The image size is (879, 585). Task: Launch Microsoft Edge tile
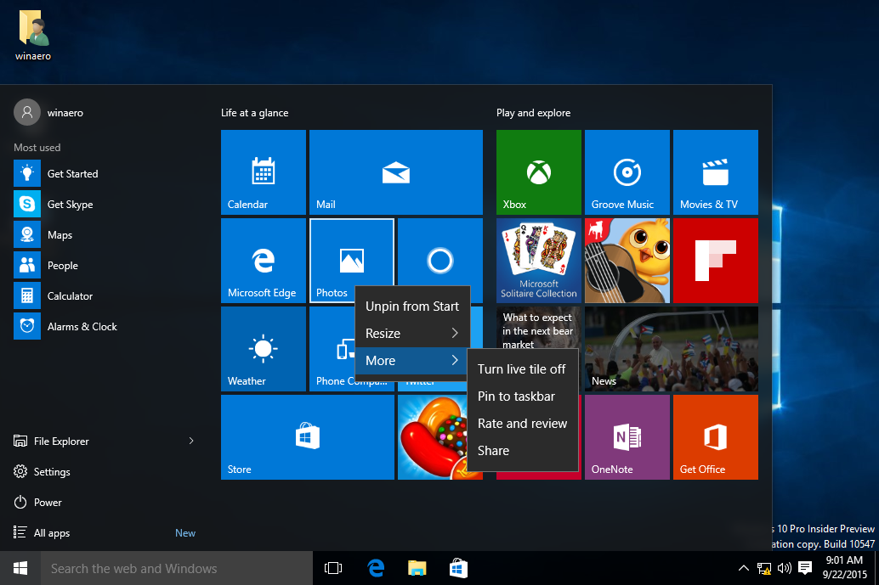pos(263,260)
